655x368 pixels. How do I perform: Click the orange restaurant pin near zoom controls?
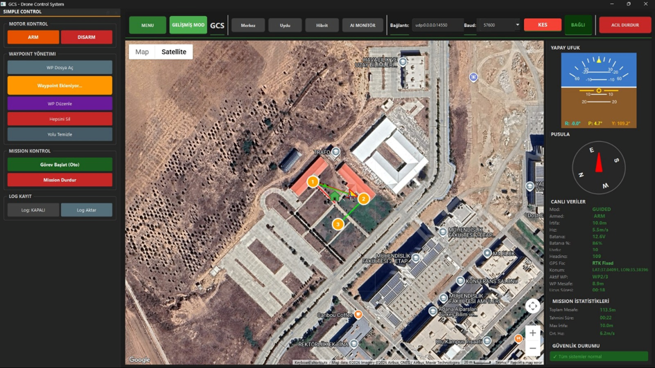coord(518,338)
